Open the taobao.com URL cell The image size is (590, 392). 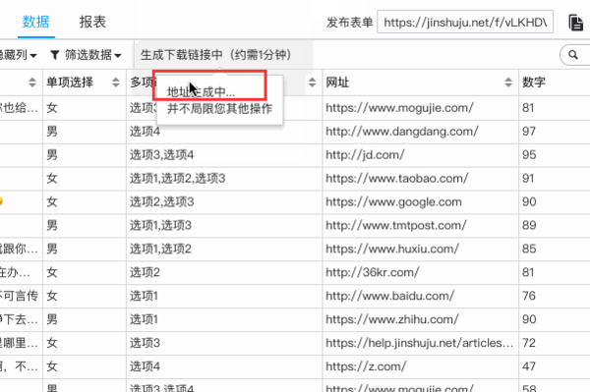click(420, 179)
